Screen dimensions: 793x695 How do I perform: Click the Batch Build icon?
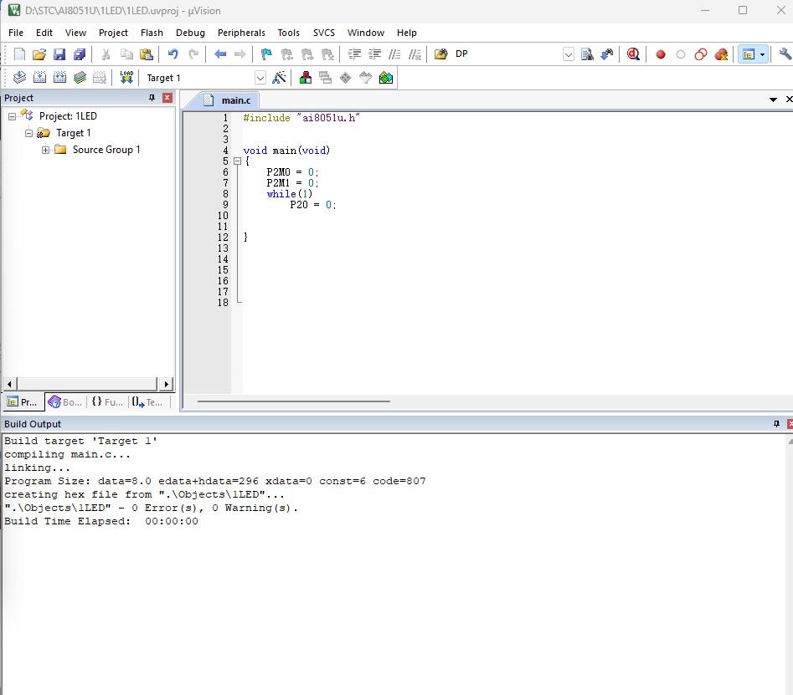[80, 77]
